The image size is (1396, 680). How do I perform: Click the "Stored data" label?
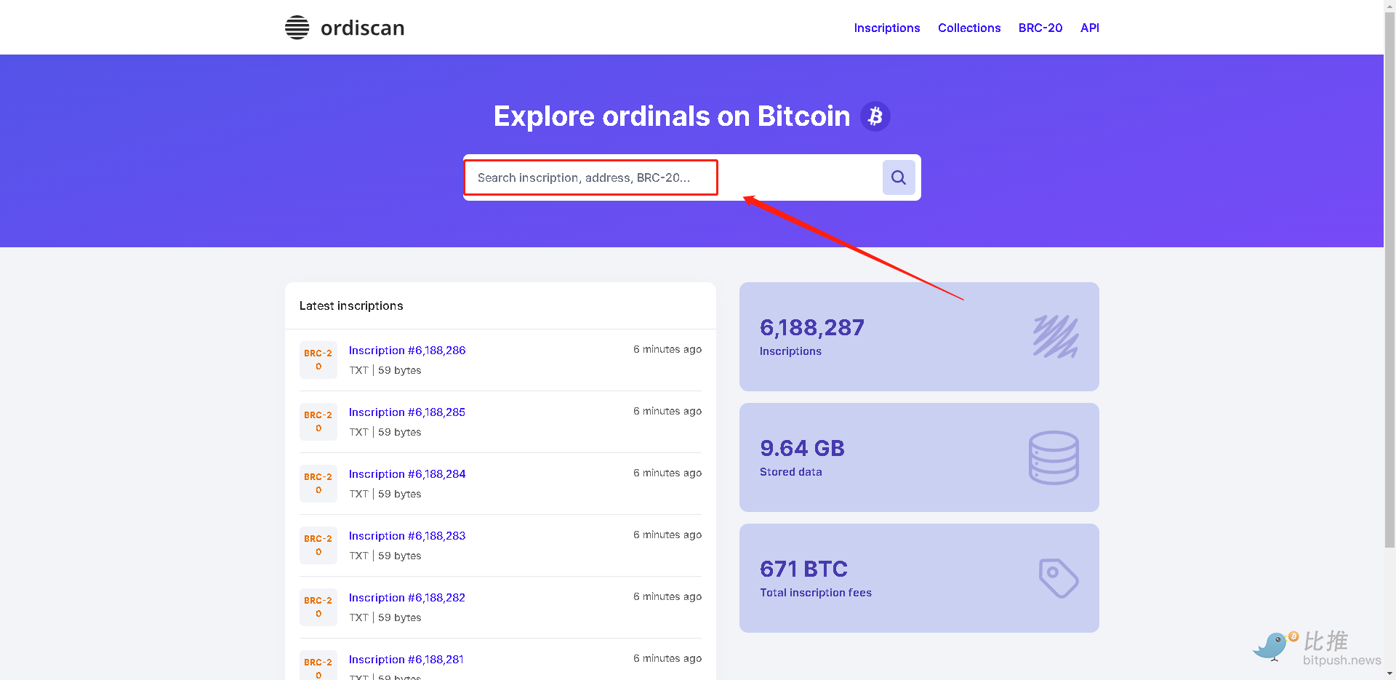(791, 472)
